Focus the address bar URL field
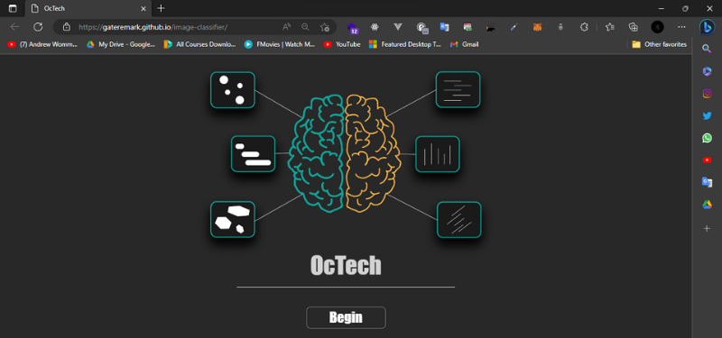This screenshot has height=338, width=722. click(x=153, y=27)
